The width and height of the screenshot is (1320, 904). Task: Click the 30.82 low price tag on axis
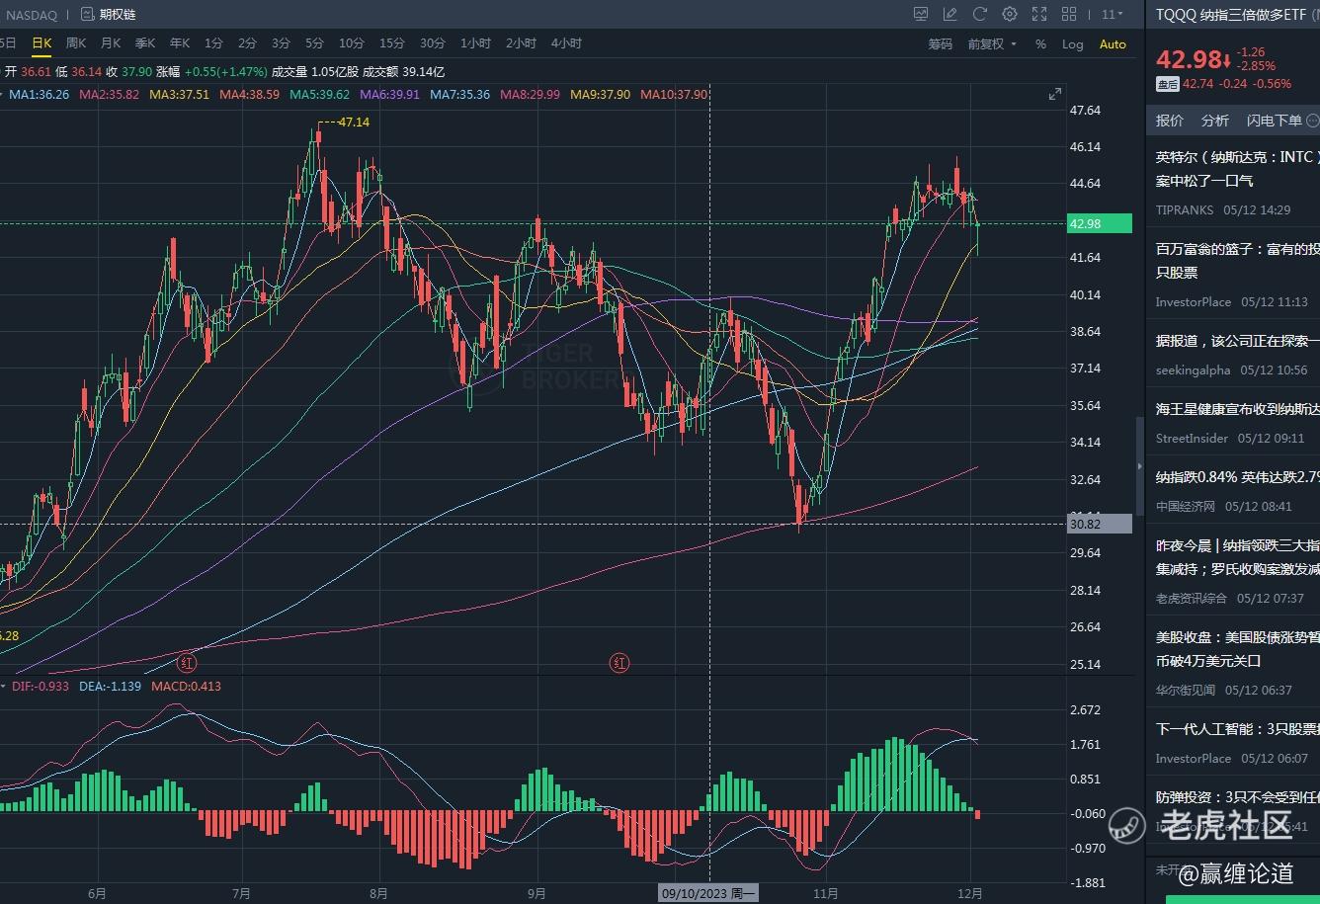pos(1100,525)
